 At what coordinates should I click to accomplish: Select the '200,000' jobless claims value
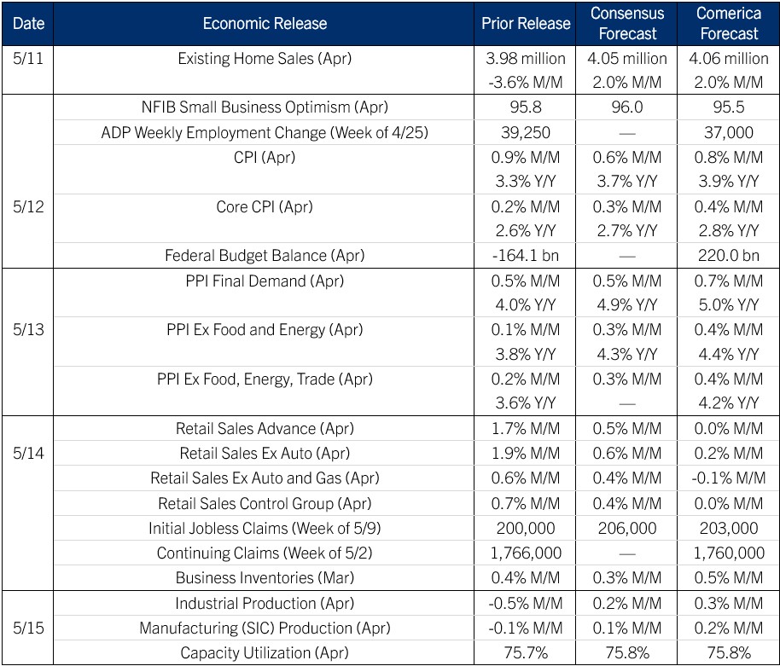(x=526, y=529)
